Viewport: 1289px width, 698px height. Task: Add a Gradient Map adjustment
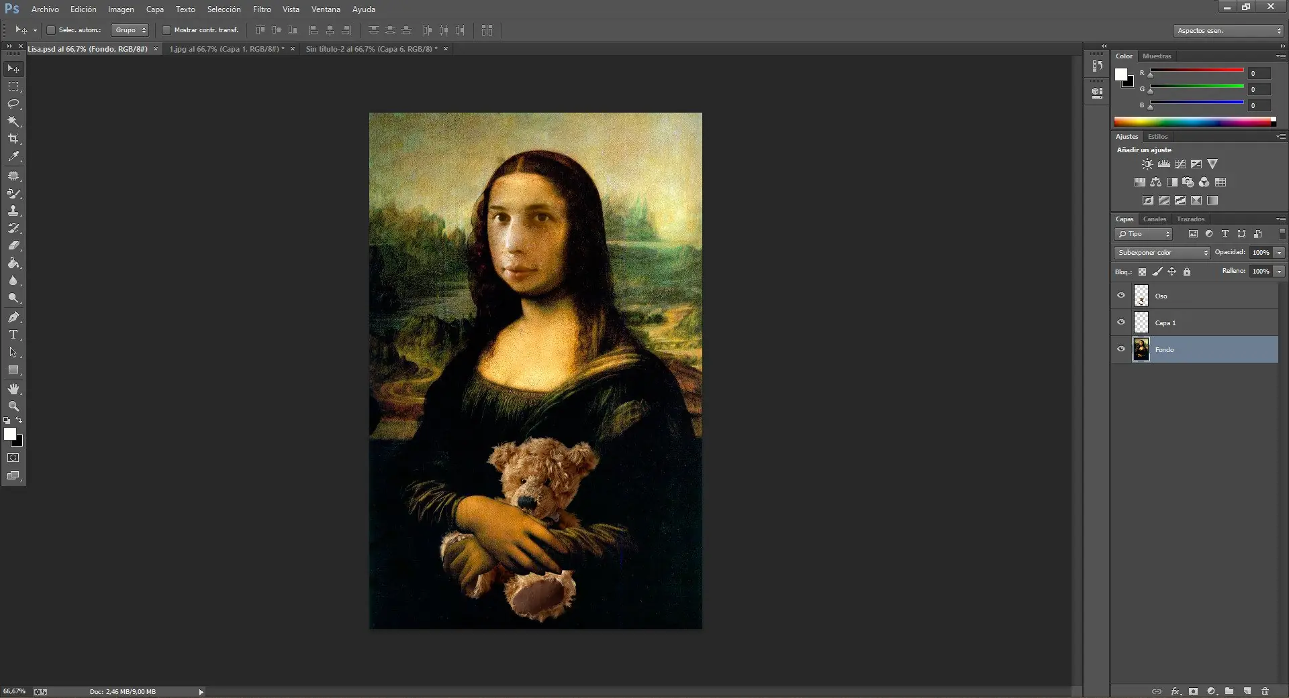tap(1212, 200)
